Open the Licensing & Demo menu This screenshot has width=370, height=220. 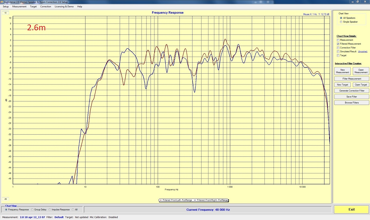point(64,7)
